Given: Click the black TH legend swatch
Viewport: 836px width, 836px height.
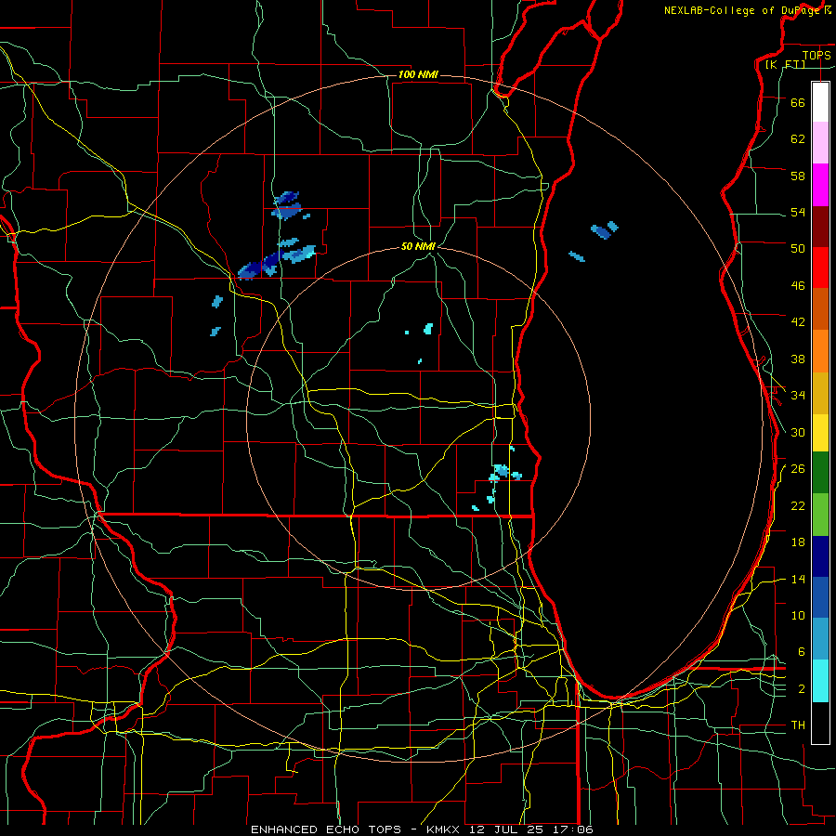Looking at the screenshot, I should point(820,723).
